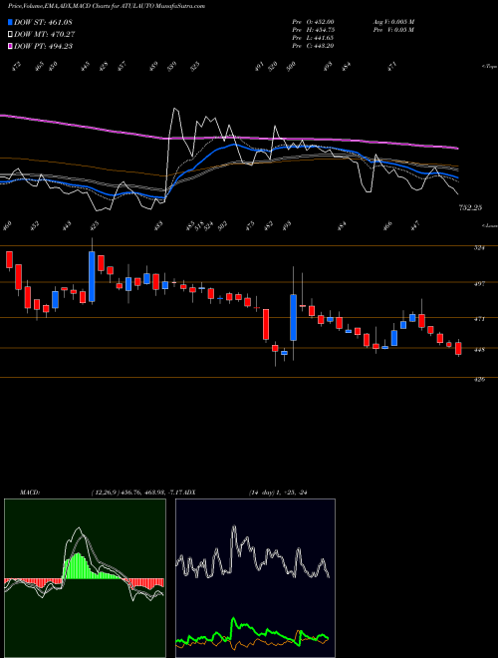Click the '<Tops' label at right edge
Image resolution: width=498 pixels, height=658 pixels.
[x=490, y=67]
